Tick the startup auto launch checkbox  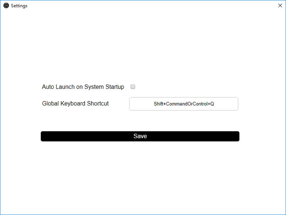click(x=133, y=87)
